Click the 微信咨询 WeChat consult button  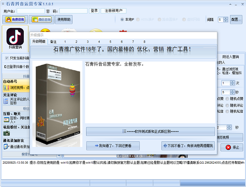pos(41,20)
